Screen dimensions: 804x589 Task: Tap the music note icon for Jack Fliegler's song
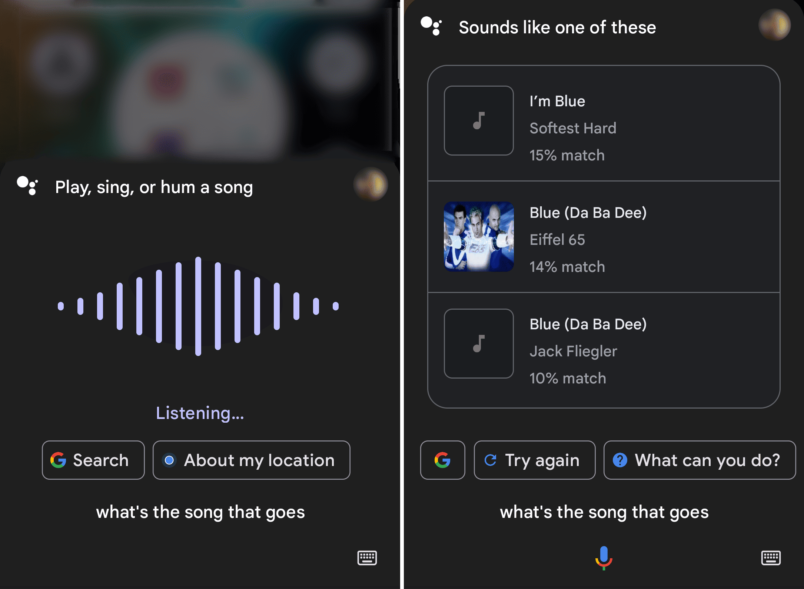click(479, 344)
